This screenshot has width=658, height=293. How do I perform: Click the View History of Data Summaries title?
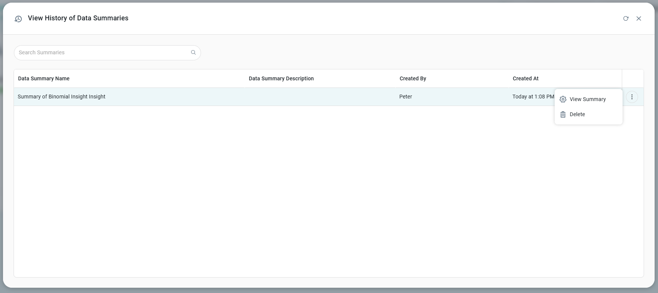click(78, 18)
